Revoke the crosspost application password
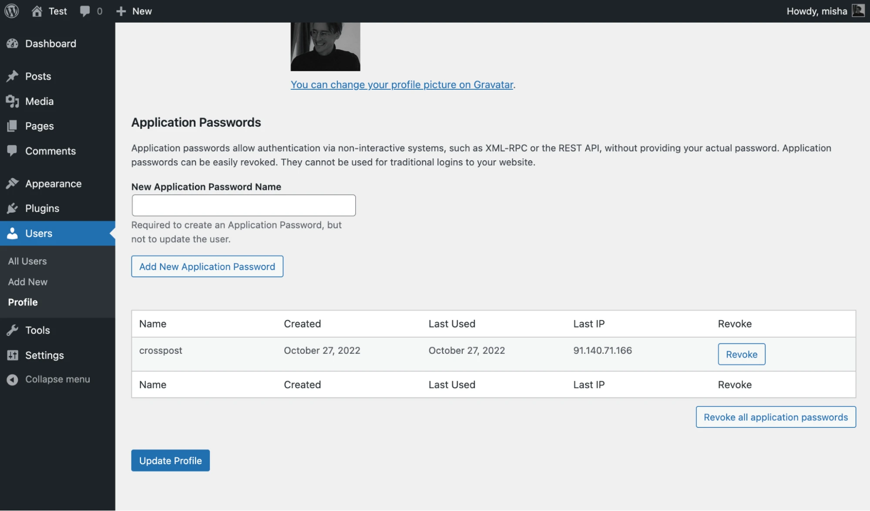The image size is (870, 511). 741,354
